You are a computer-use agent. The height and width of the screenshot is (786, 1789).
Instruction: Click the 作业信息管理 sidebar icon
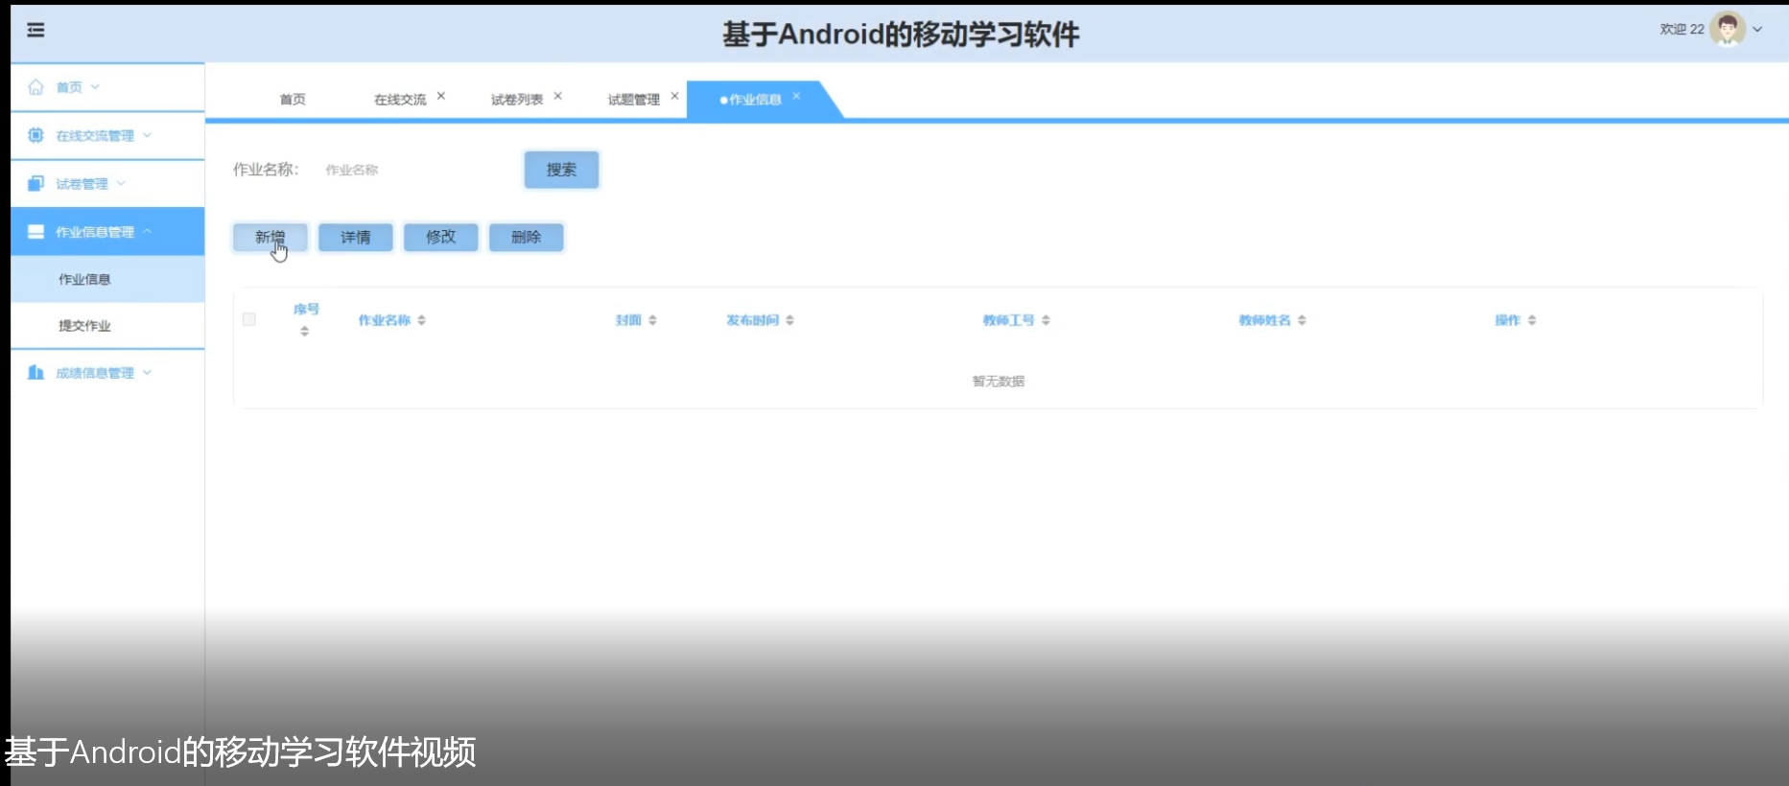click(35, 232)
